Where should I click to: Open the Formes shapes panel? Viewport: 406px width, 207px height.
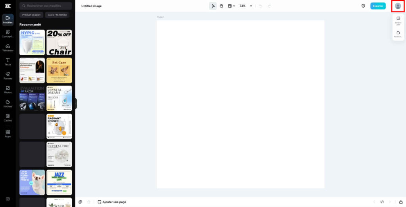[8, 76]
